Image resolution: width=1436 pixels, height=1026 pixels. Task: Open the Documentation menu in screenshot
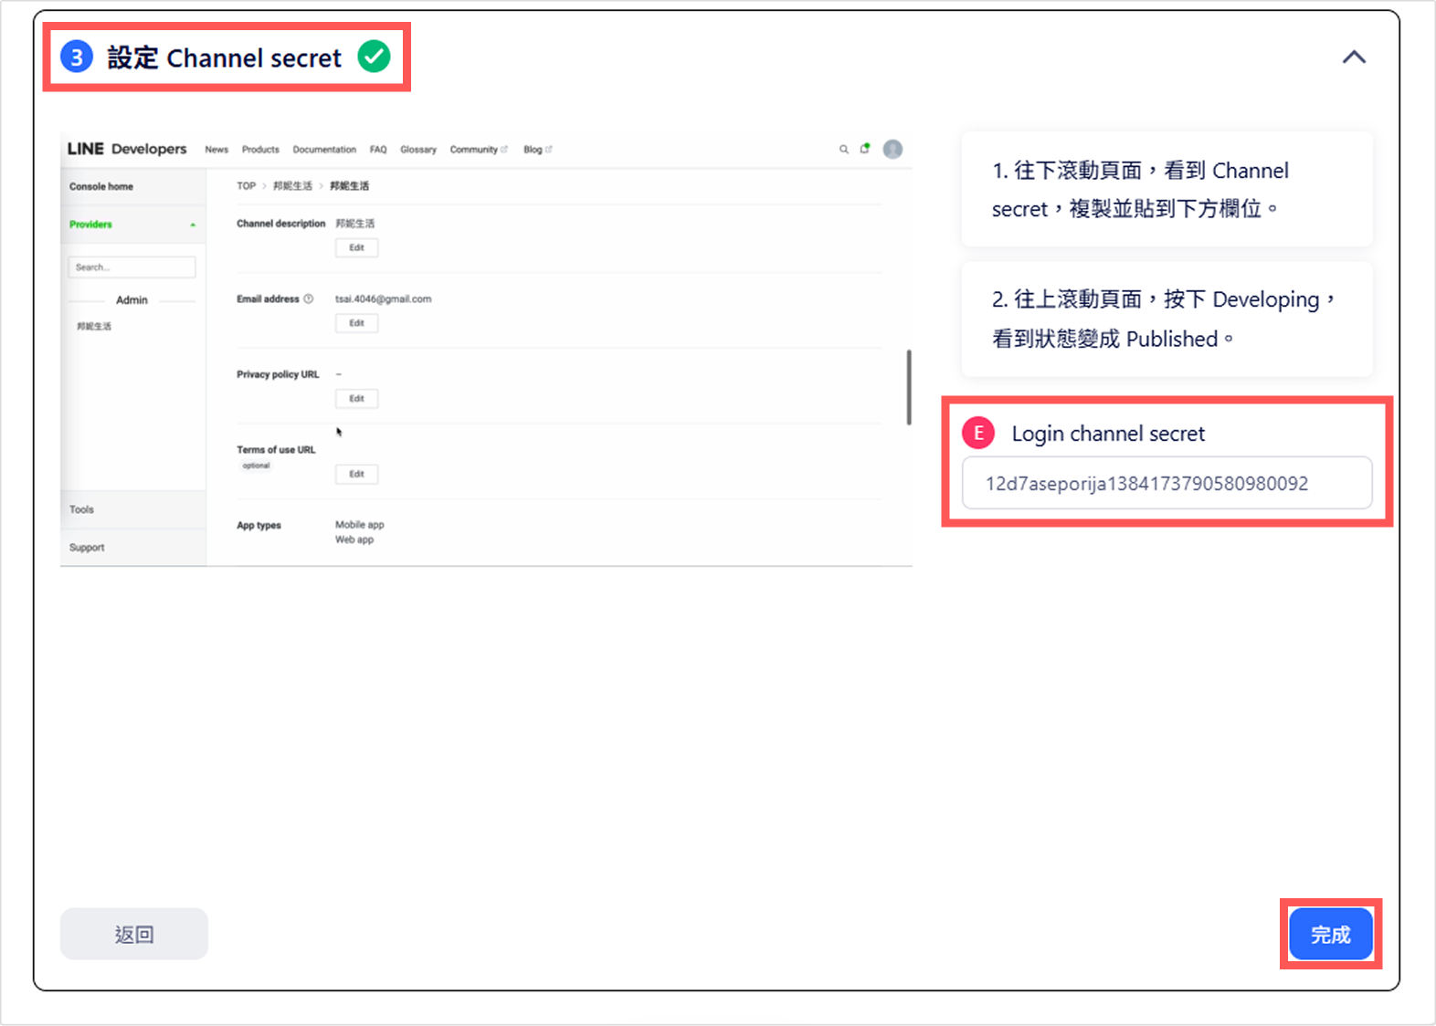point(324,150)
